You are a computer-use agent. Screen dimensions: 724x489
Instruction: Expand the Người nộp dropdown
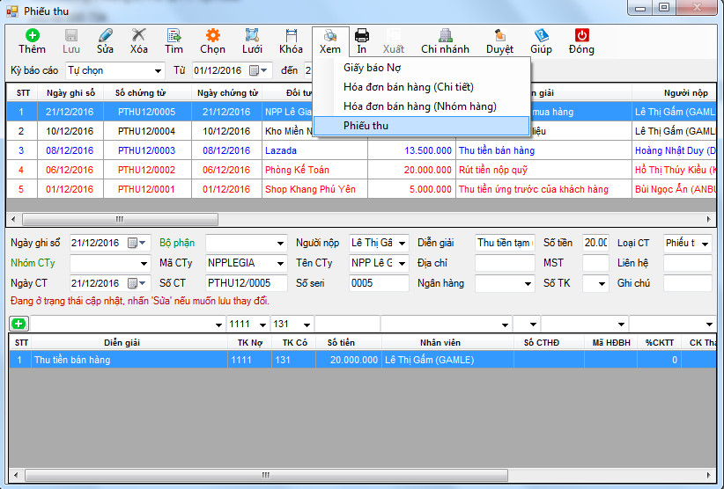click(x=403, y=244)
